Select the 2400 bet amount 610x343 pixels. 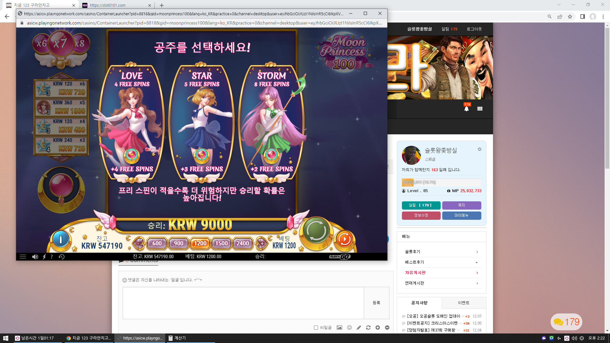243,243
